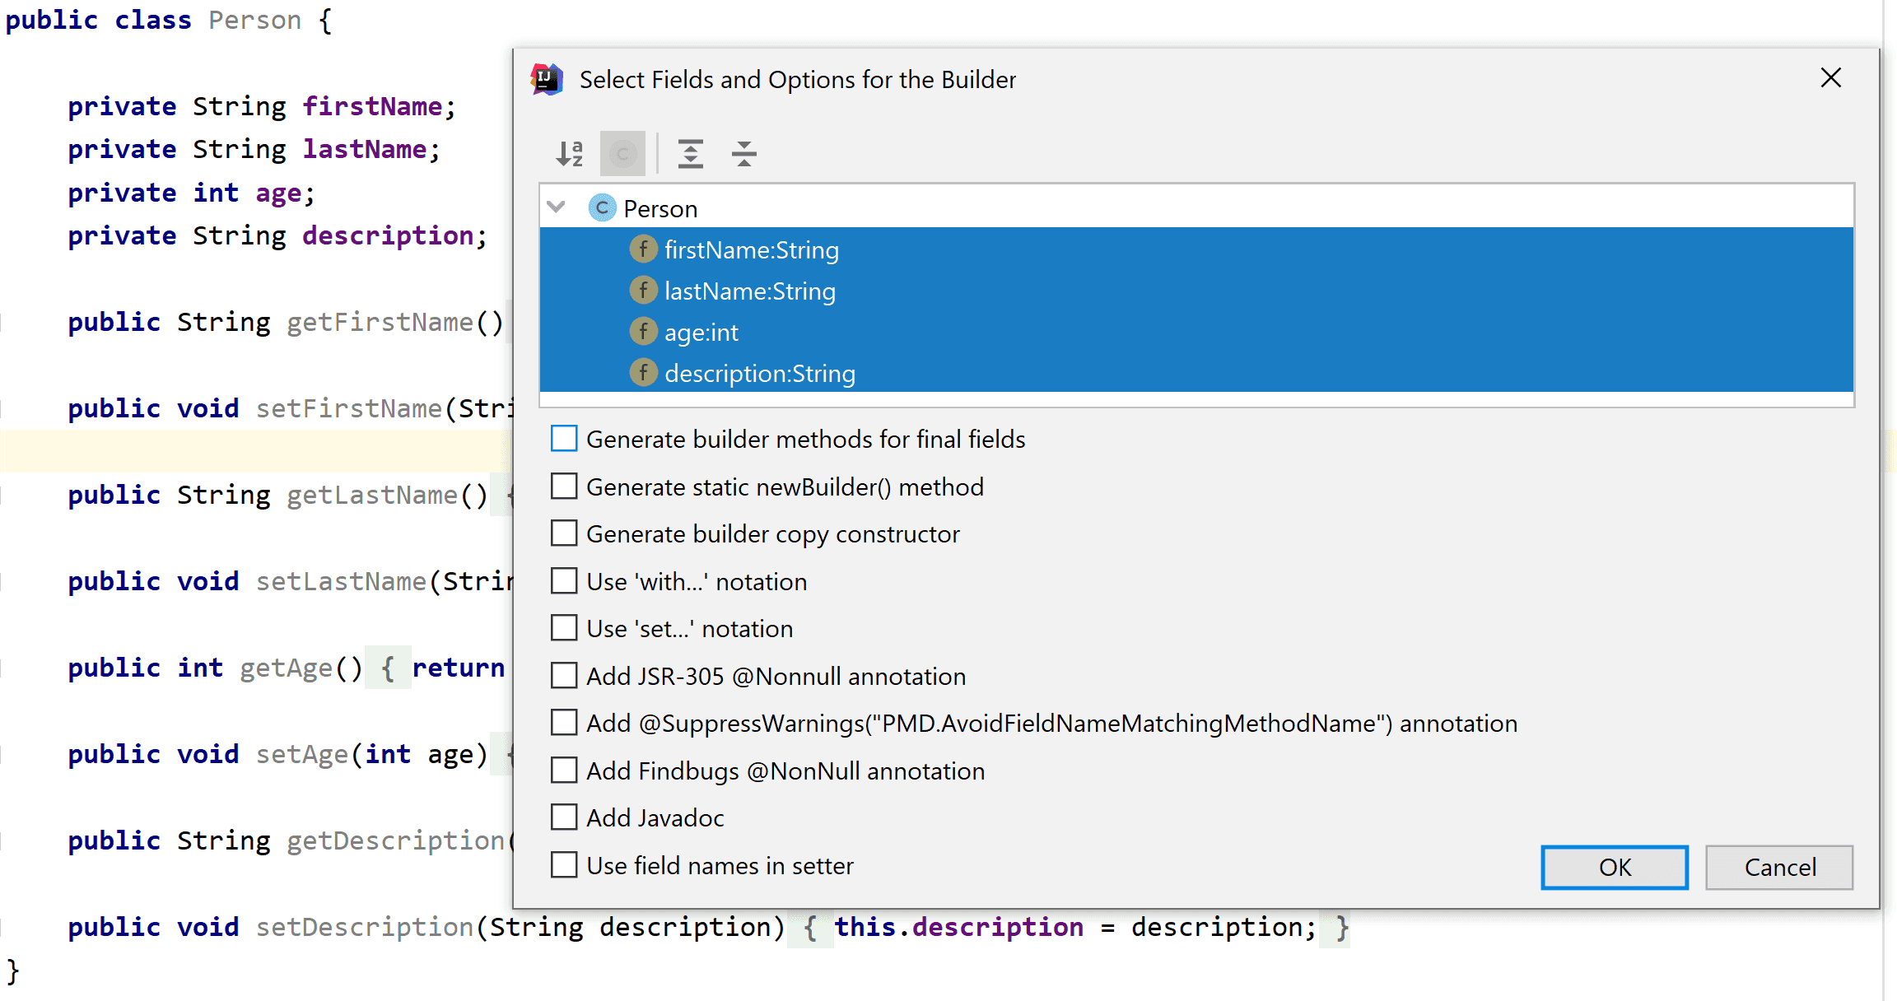This screenshot has height=1001, width=1897.
Task: Enable Generate builder methods for final fields
Action: (x=564, y=439)
